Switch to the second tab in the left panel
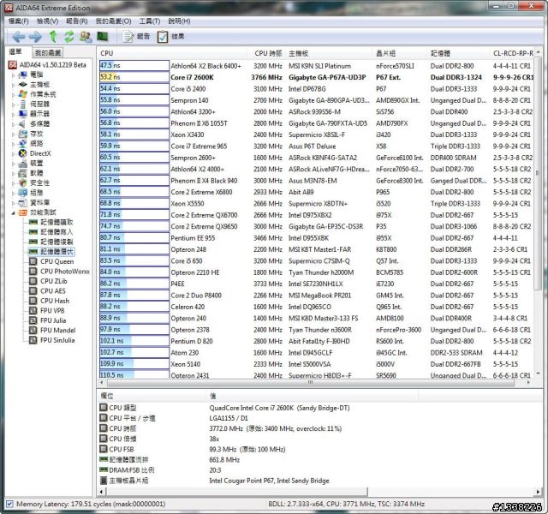The height and width of the screenshot is (514, 548). tap(48, 52)
